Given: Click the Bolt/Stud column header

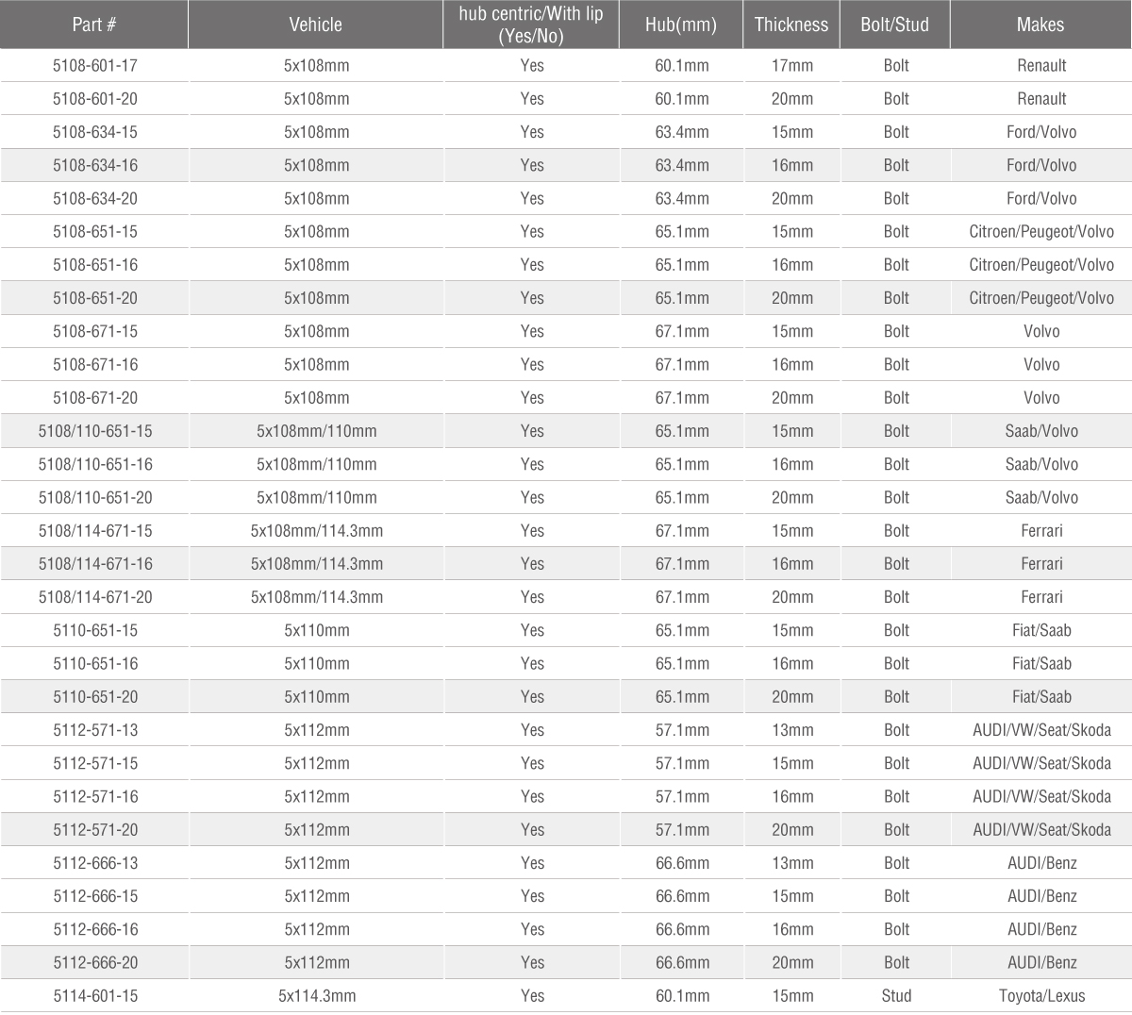Looking at the screenshot, I should pos(895,25).
